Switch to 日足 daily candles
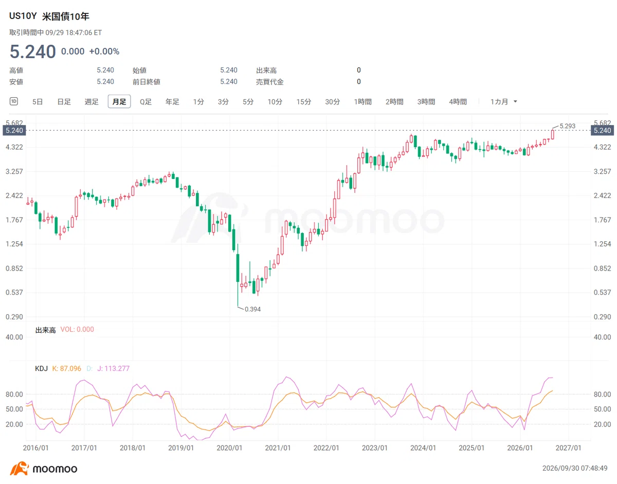The image size is (617, 484). coord(64,102)
